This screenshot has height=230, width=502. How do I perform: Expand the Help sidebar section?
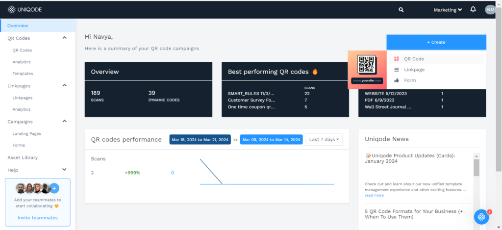click(x=64, y=170)
